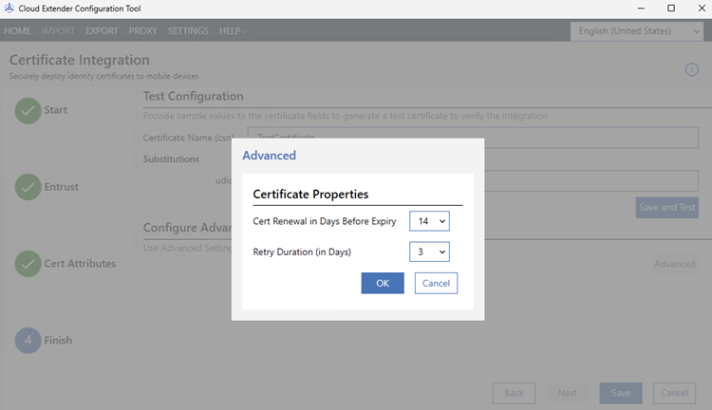Image resolution: width=712 pixels, height=410 pixels.
Task: Click the Back button in wizard footer
Action: [x=514, y=392]
